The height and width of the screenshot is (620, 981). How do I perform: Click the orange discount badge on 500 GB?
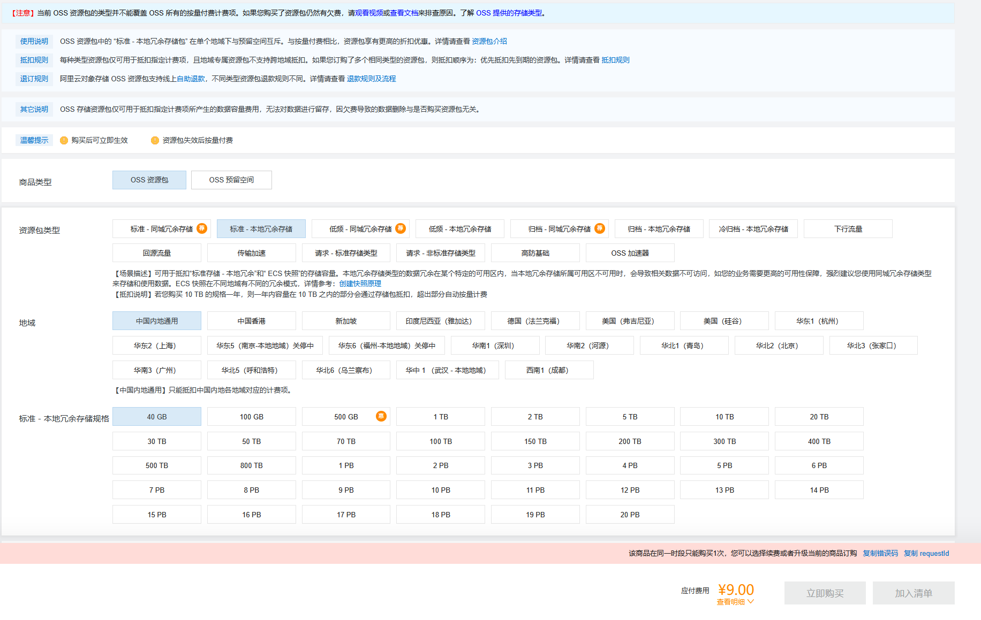pos(381,416)
